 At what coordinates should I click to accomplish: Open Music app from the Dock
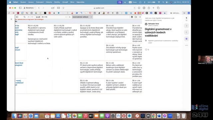tap(86, 116)
